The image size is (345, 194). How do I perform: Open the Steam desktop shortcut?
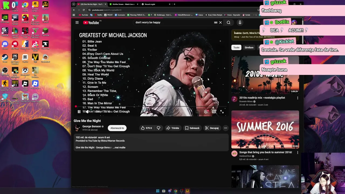5,58
